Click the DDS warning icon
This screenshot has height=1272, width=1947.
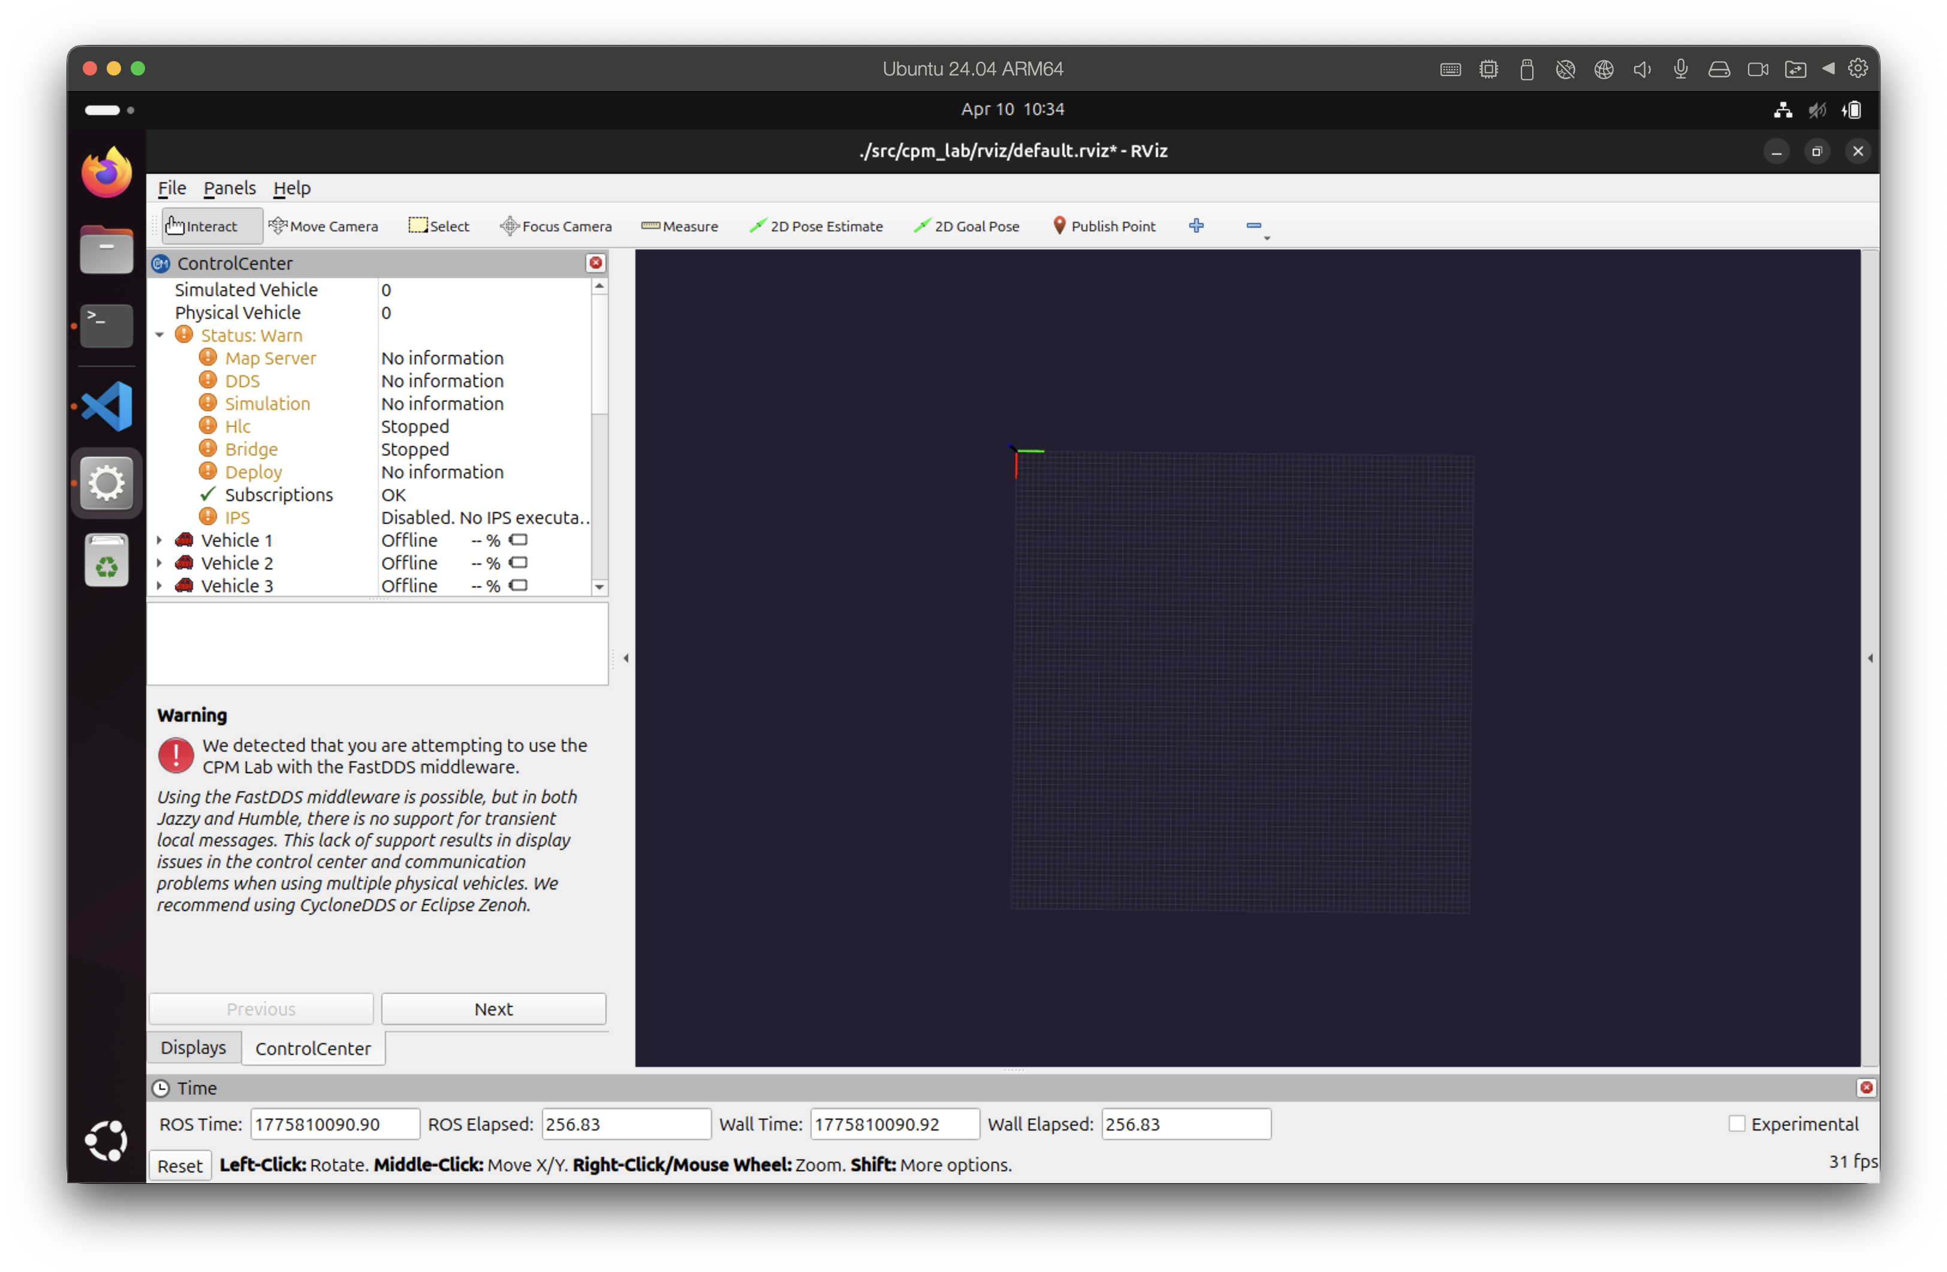pos(208,379)
